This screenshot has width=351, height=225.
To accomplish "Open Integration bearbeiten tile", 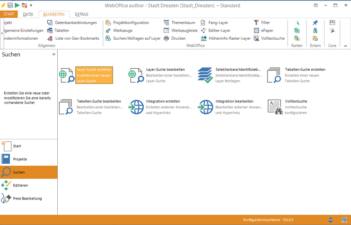I will [x=234, y=107].
